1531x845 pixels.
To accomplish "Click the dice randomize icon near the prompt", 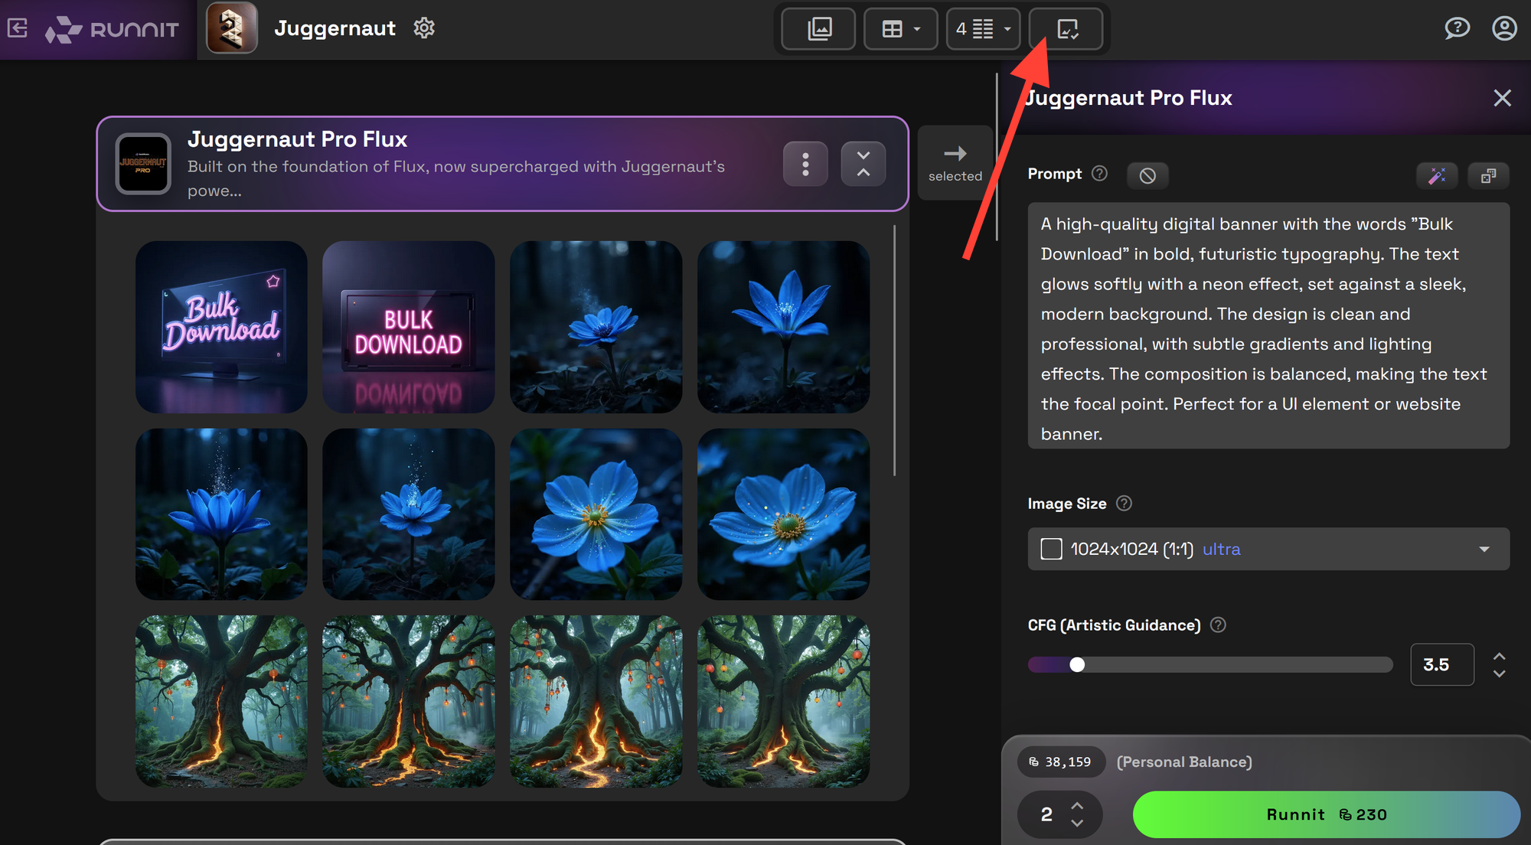I will [1488, 175].
